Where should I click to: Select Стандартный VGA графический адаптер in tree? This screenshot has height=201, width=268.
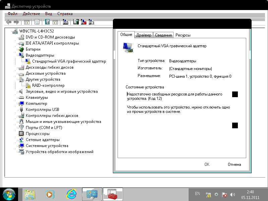[69, 61]
